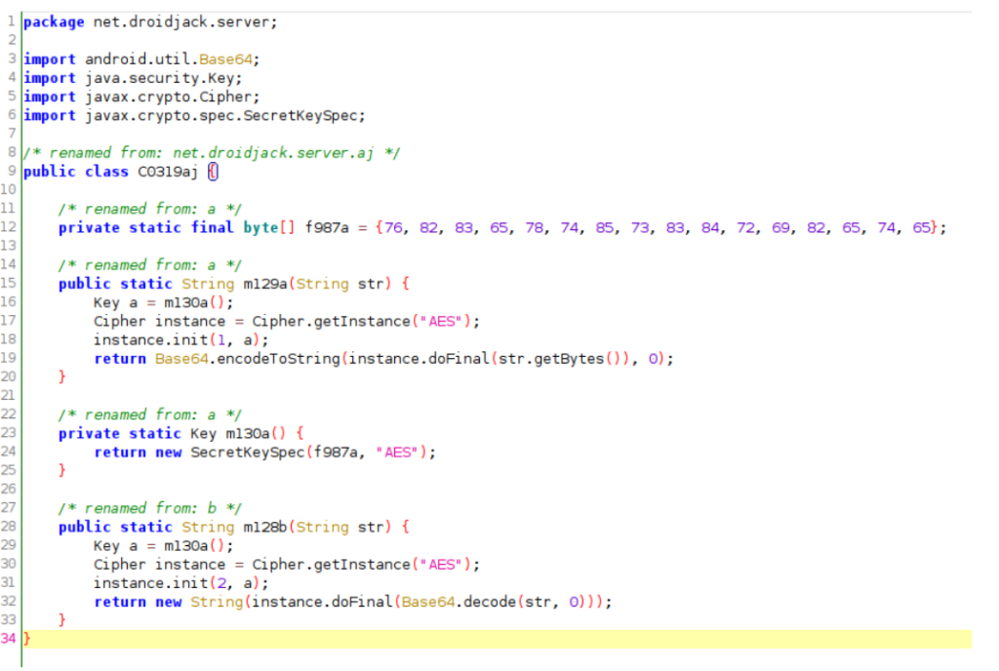Click the opening brace after C0319aj
The image size is (999, 671).
coord(213,172)
